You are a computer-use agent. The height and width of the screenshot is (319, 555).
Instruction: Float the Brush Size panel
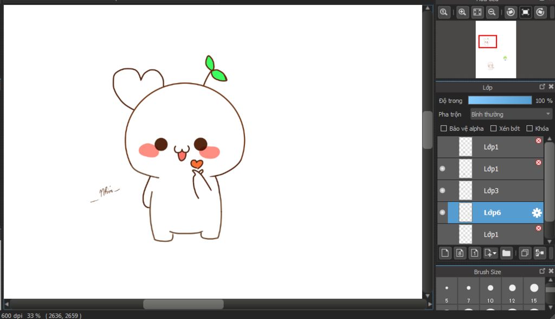pos(542,271)
